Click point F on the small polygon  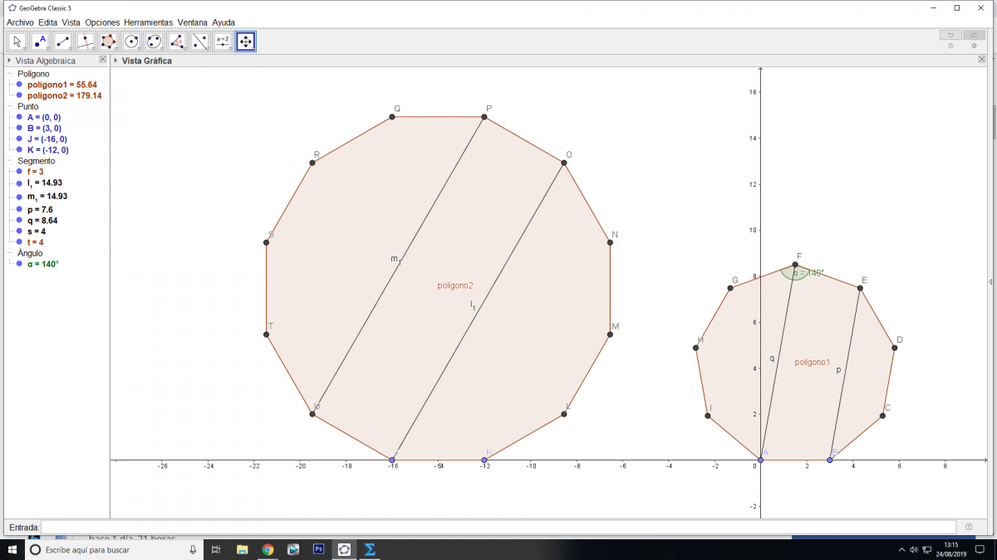click(x=795, y=265)
